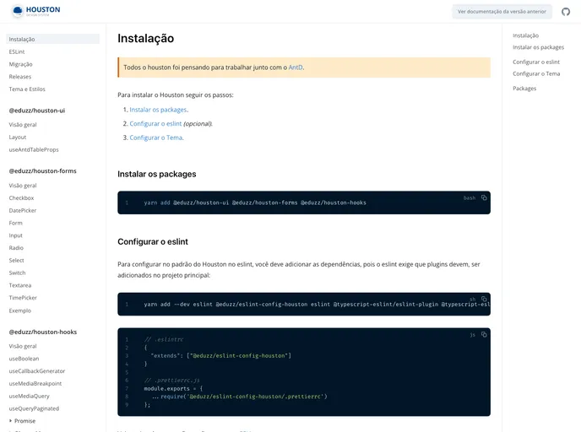Image resolution: width=581 pixels, height=432 pixels.
Task: Click the Houston logo in header
Action: (x=36, y=12)
